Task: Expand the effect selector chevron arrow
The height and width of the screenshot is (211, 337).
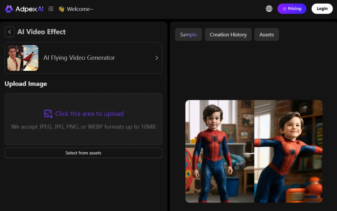Action: [x=157, y=58]
